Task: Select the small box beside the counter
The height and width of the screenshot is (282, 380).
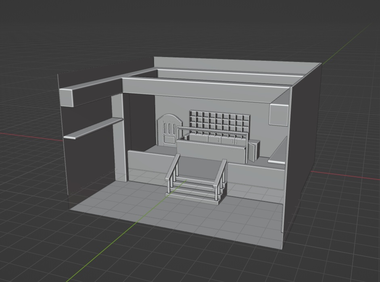Action: click(254, 151)
